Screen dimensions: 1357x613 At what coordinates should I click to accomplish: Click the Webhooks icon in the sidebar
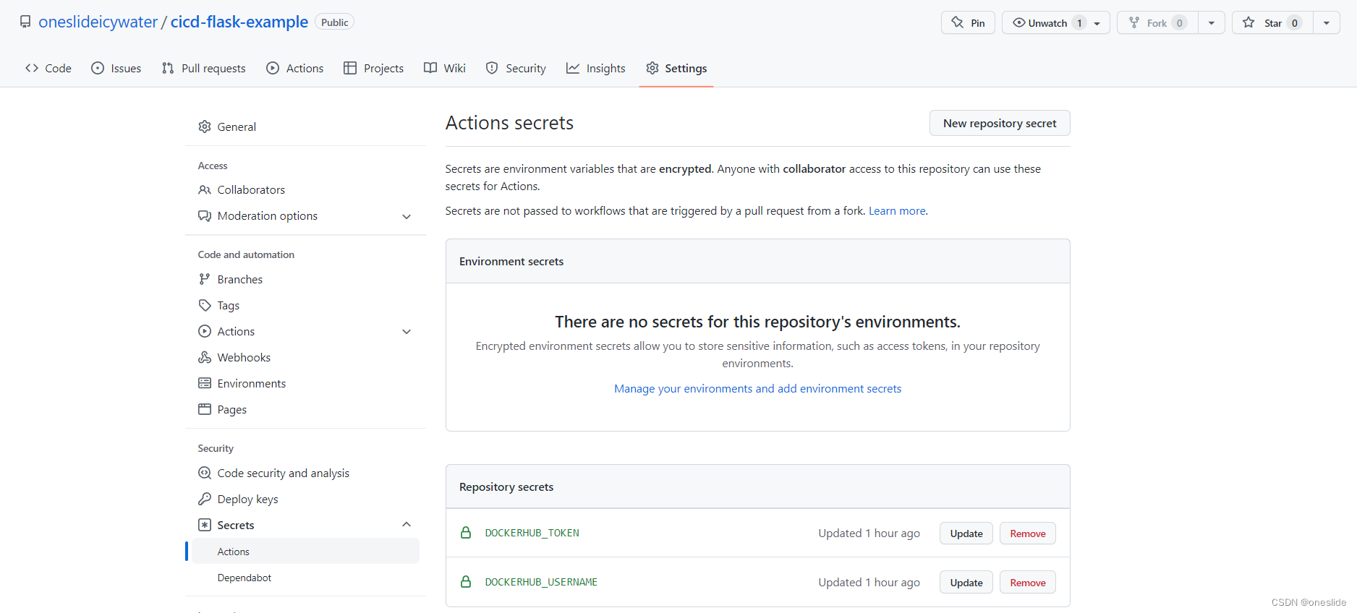pos(205,357)
